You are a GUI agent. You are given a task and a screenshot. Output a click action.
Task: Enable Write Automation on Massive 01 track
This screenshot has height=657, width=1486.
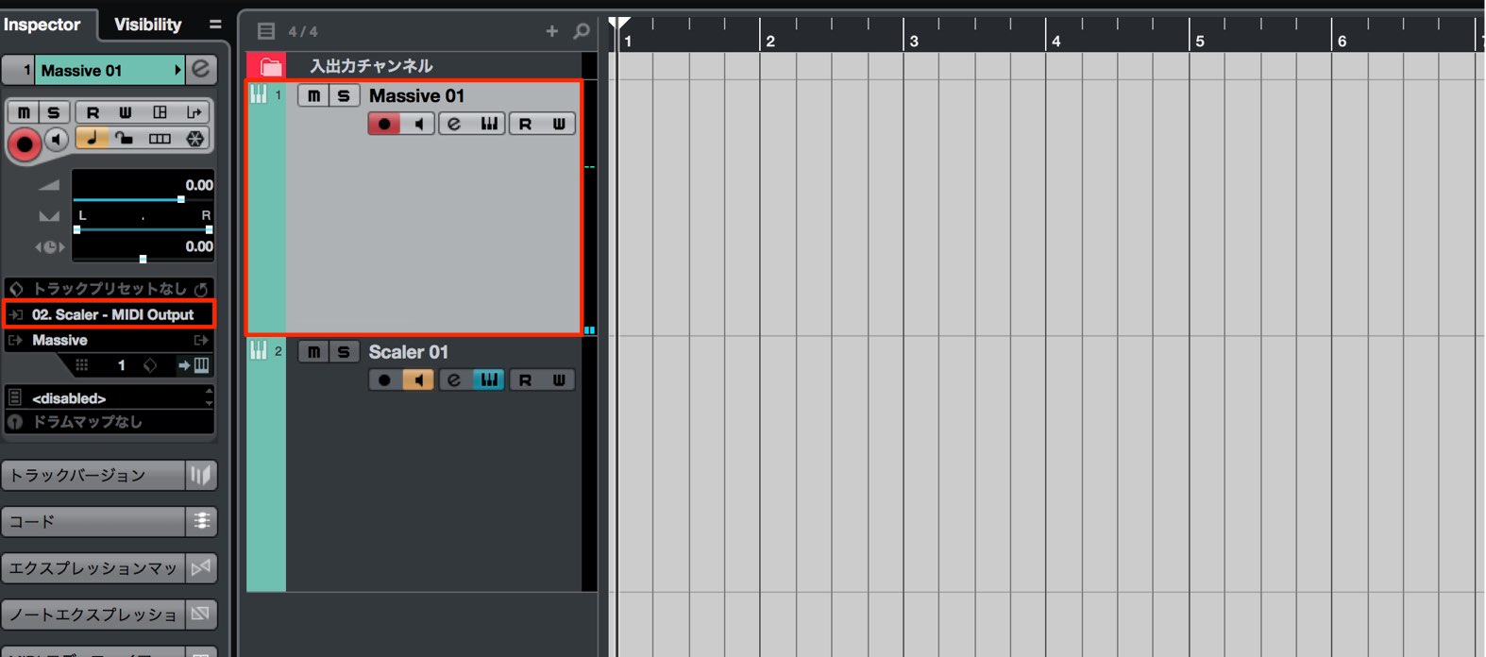[x=559, y=124]
